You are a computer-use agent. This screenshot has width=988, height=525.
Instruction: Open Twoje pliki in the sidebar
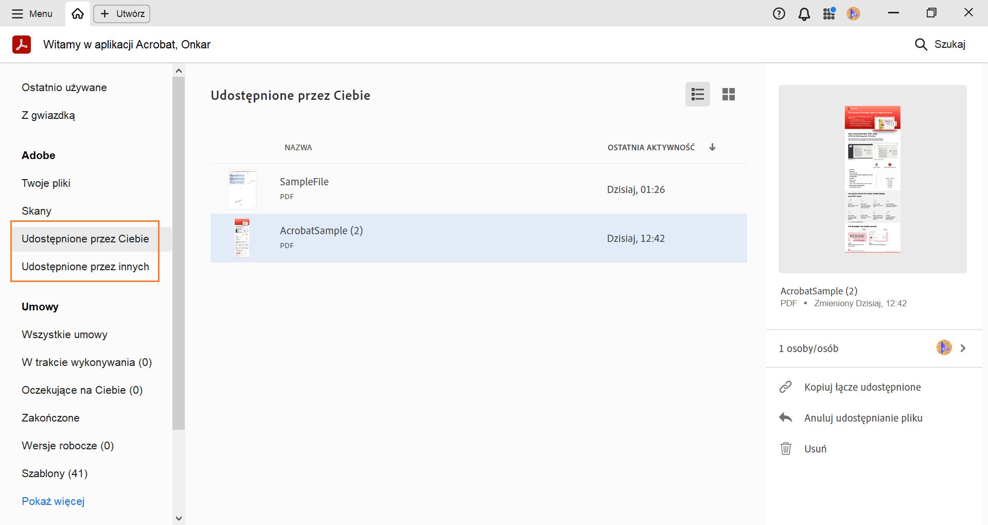46,183
